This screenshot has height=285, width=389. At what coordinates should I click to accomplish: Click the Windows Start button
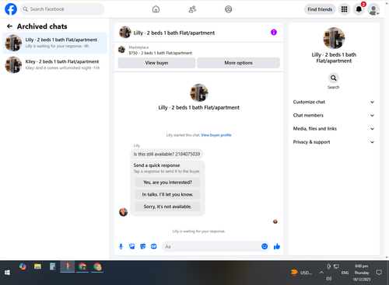pyautogui.click(x=7, y=273)
